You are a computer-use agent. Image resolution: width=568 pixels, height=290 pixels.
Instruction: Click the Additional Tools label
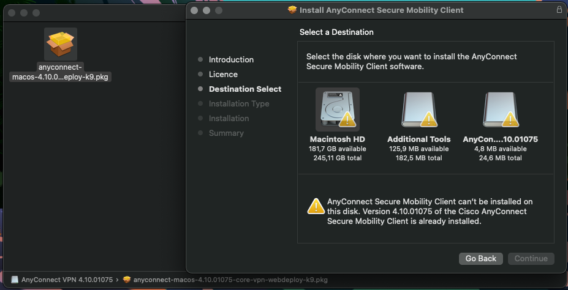[x=418, y=139]
